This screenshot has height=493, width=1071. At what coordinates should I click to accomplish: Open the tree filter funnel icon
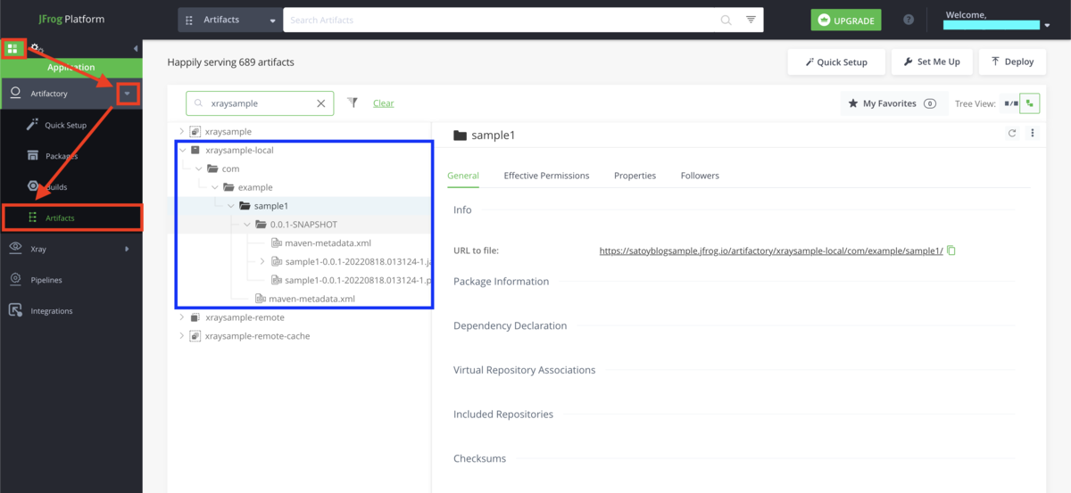tap(353, 103)
